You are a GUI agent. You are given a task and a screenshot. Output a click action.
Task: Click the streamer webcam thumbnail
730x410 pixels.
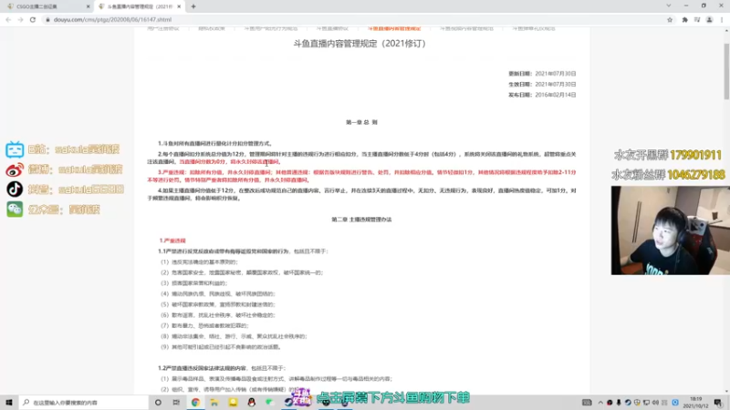(x=671, y=231)
